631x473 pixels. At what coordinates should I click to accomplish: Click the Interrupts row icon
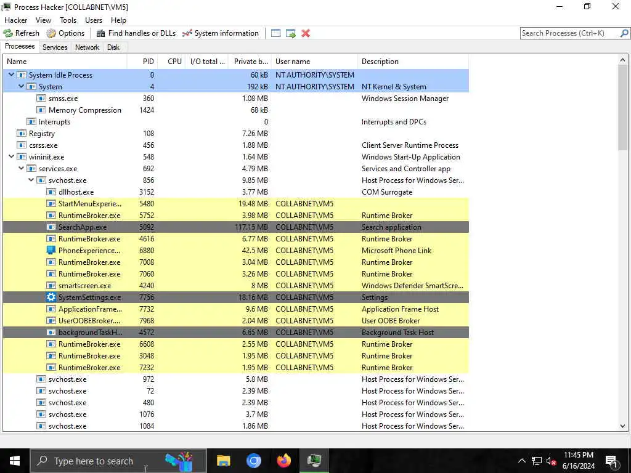pos(31,121)
